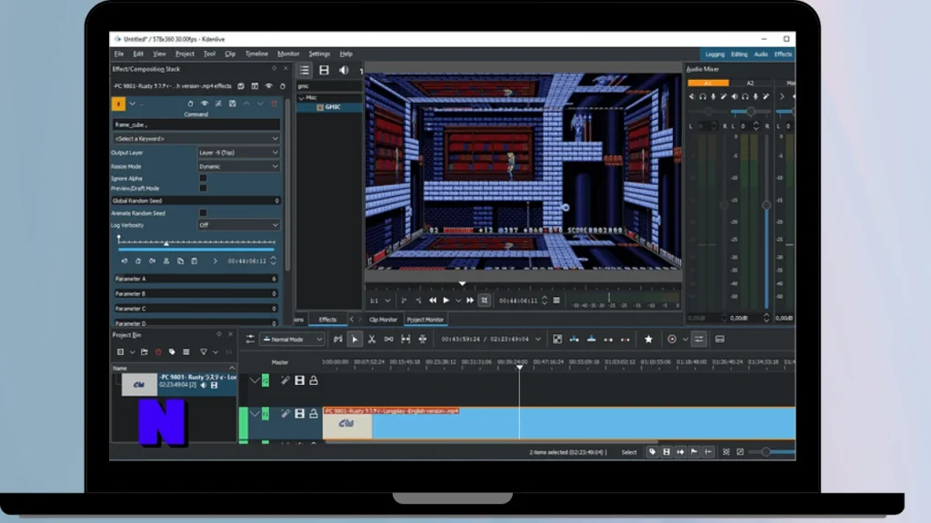
Task: Select the Razor (scissors) tool
Action: [x=372, y=340]
